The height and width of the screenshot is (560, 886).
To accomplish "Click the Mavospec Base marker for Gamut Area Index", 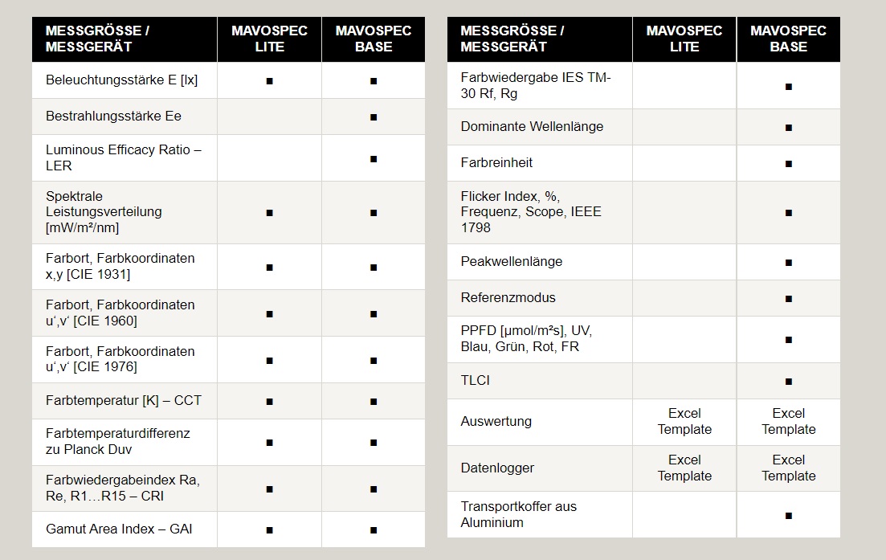I will (374, 530).
